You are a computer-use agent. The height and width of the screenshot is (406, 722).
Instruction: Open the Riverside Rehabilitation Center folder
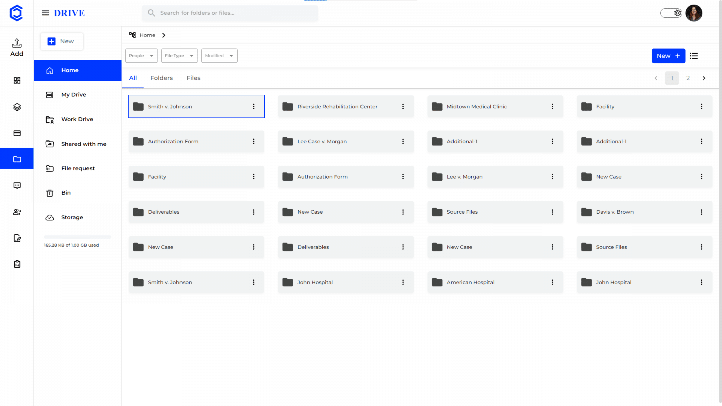[346, 107]
